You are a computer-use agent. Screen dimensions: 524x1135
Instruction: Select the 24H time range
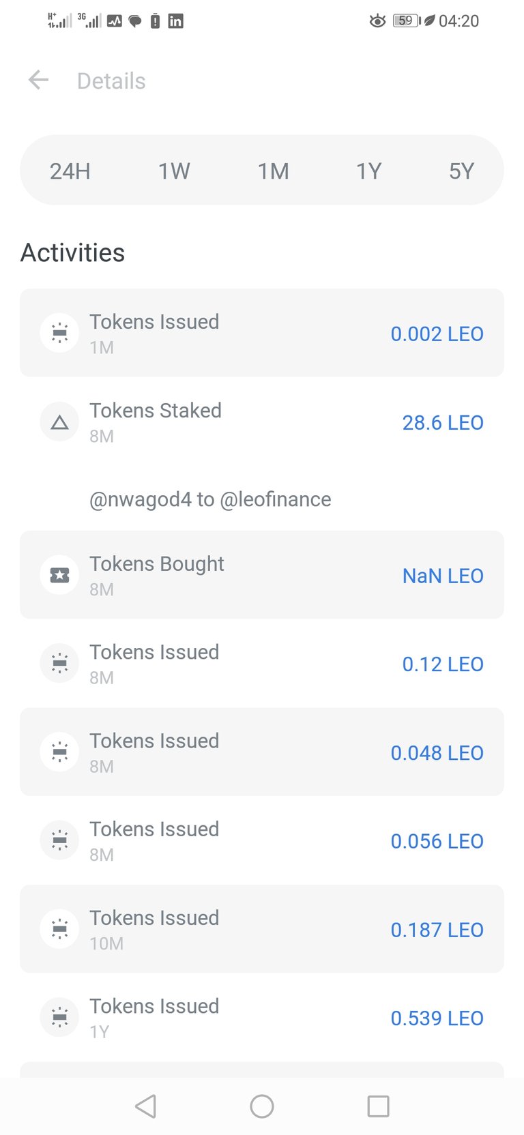pyautogui.click(x=70, y=171)
